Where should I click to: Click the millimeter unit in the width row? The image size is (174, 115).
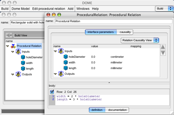pos(116,62)
